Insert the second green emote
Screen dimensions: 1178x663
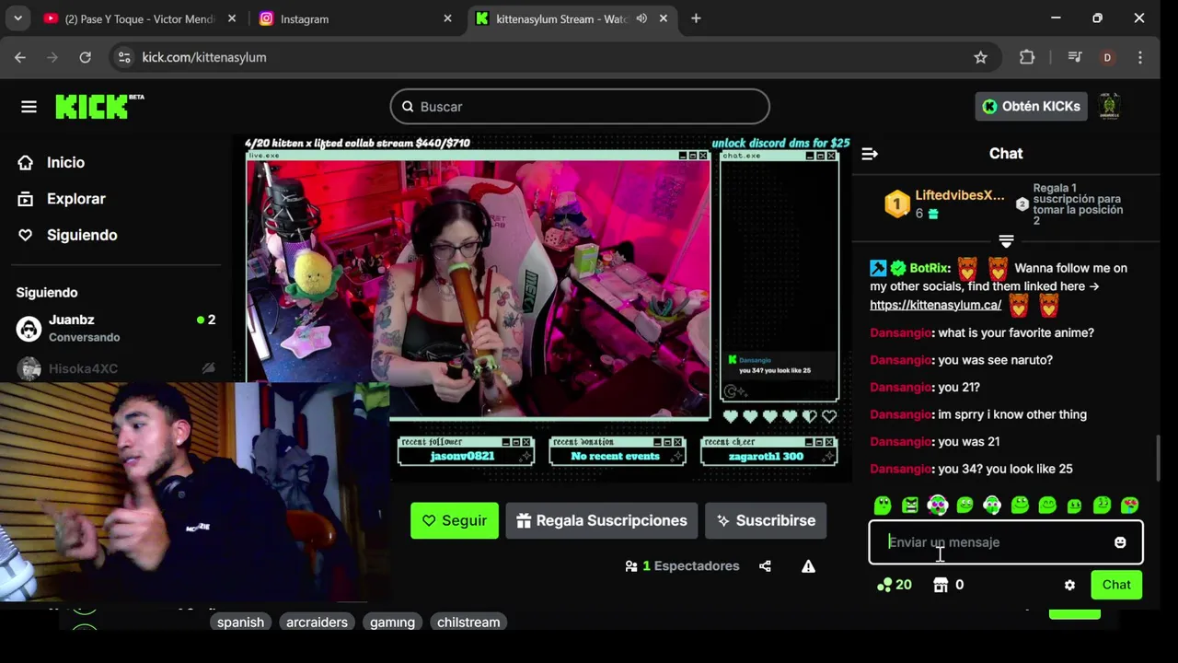(910, 505)
